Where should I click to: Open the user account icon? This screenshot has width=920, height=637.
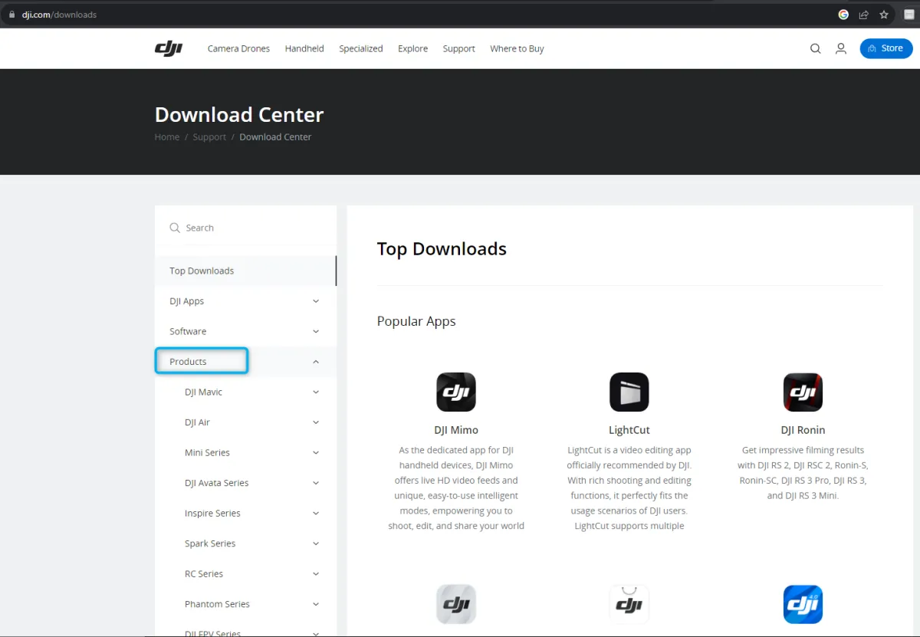[841, 48]
